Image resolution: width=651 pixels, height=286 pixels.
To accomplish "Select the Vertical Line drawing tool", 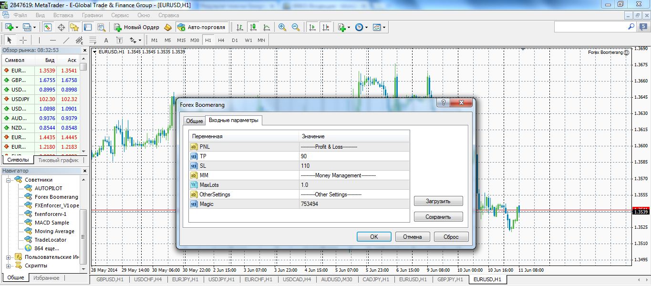I will coord(39,40).
